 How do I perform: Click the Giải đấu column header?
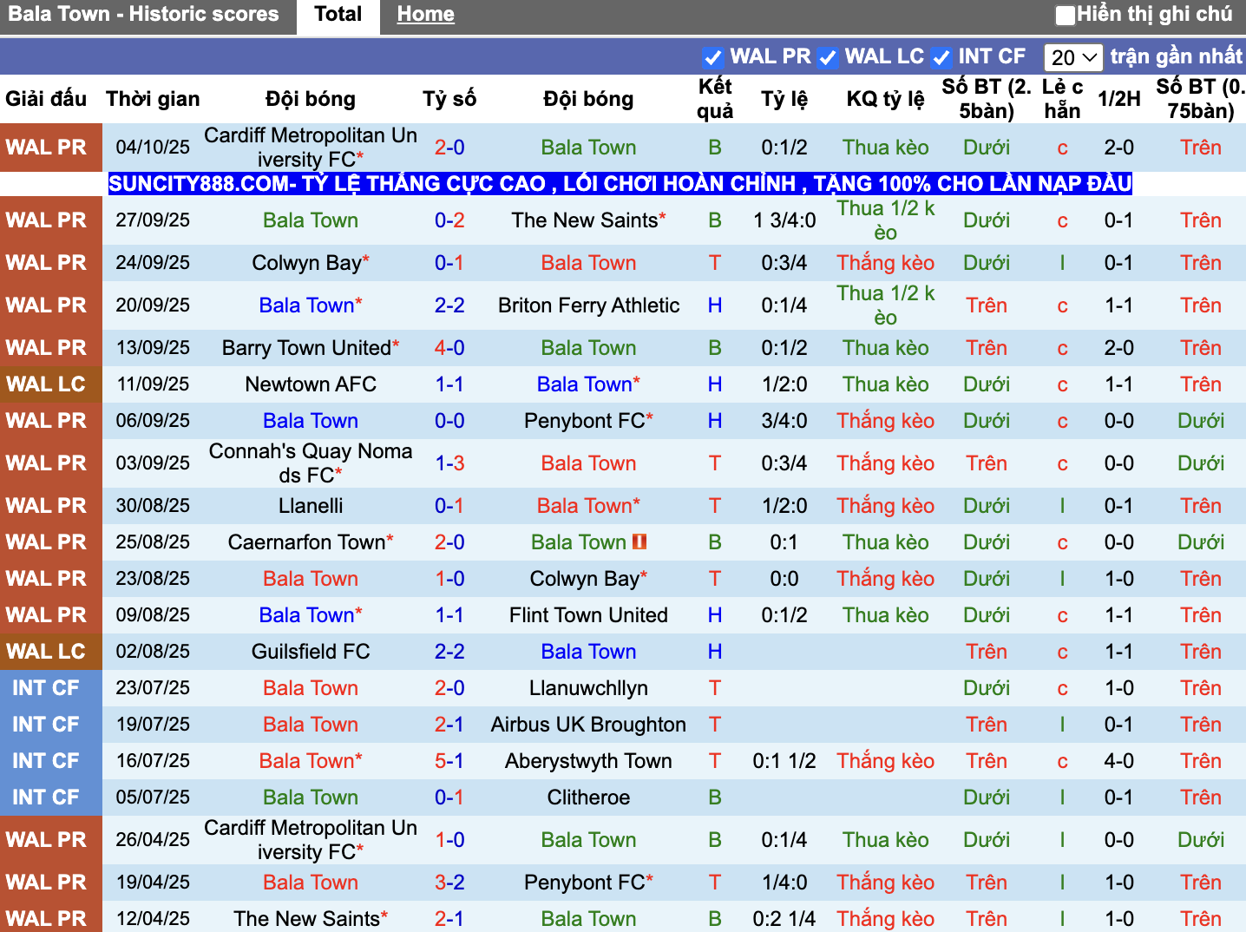(46, 99)
